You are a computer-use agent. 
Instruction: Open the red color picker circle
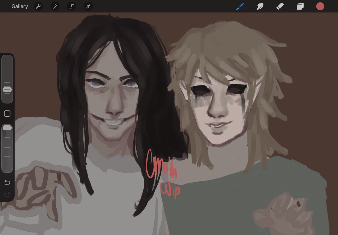point(320,6)
